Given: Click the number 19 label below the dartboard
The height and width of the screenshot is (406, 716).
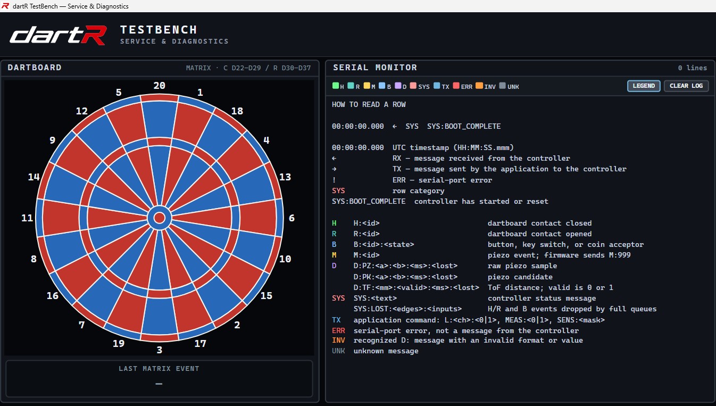Looking at the screenshot, I should [119, 343].
